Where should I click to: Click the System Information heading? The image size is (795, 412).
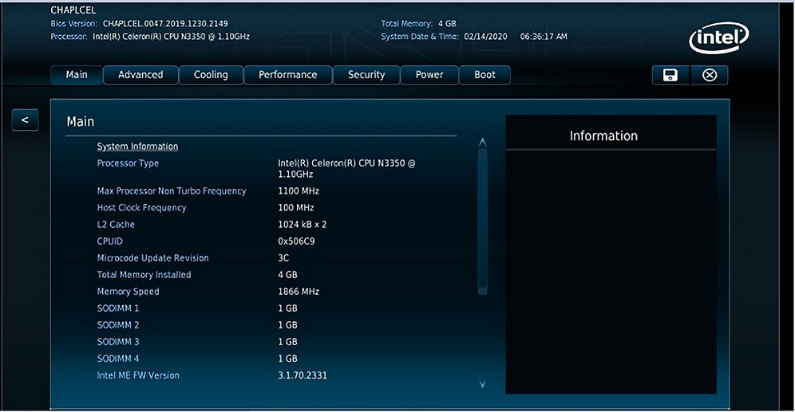click(137, 147)
